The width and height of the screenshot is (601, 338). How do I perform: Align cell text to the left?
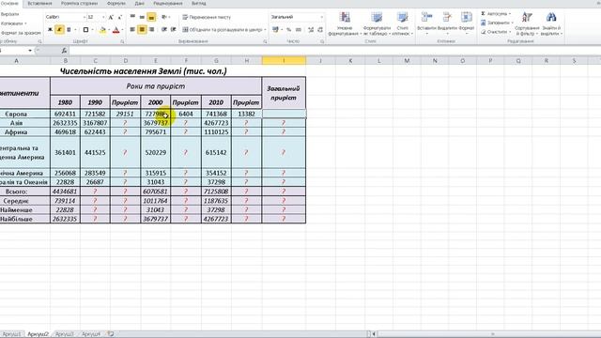coord(132,29)
